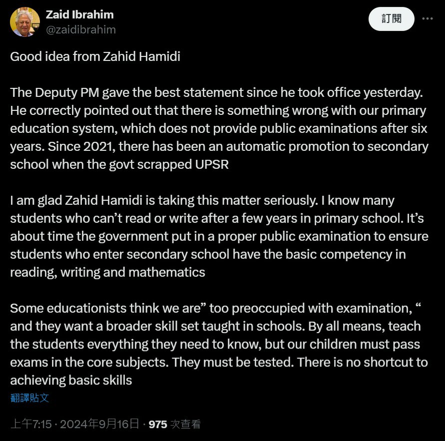Click the line starting 'exams in the core subjects'
This screenshot has height=441, width=445.
click(x=219, y=362)
